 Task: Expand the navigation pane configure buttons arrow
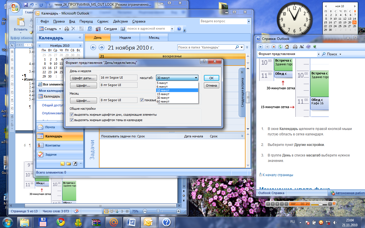pyautogui.click(x=80, y=164)
